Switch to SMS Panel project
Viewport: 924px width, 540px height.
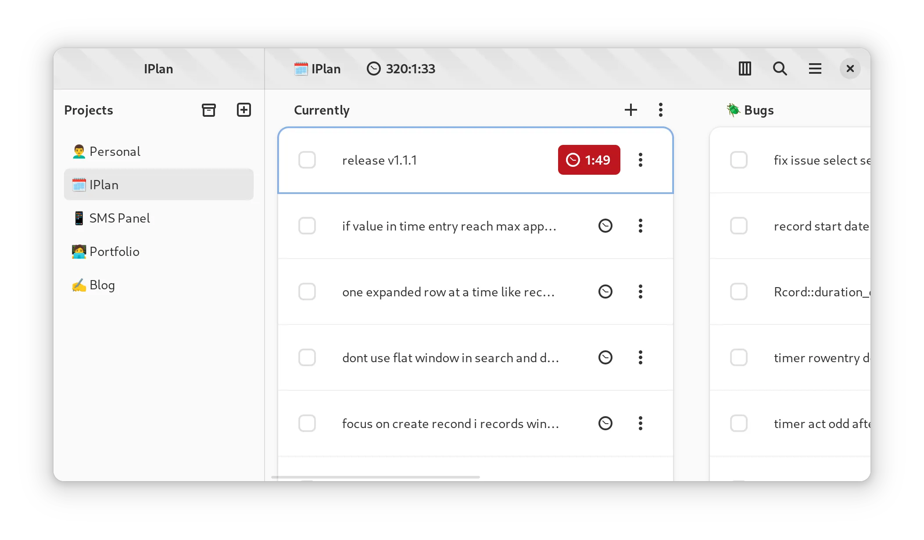[x=119, y=218]
